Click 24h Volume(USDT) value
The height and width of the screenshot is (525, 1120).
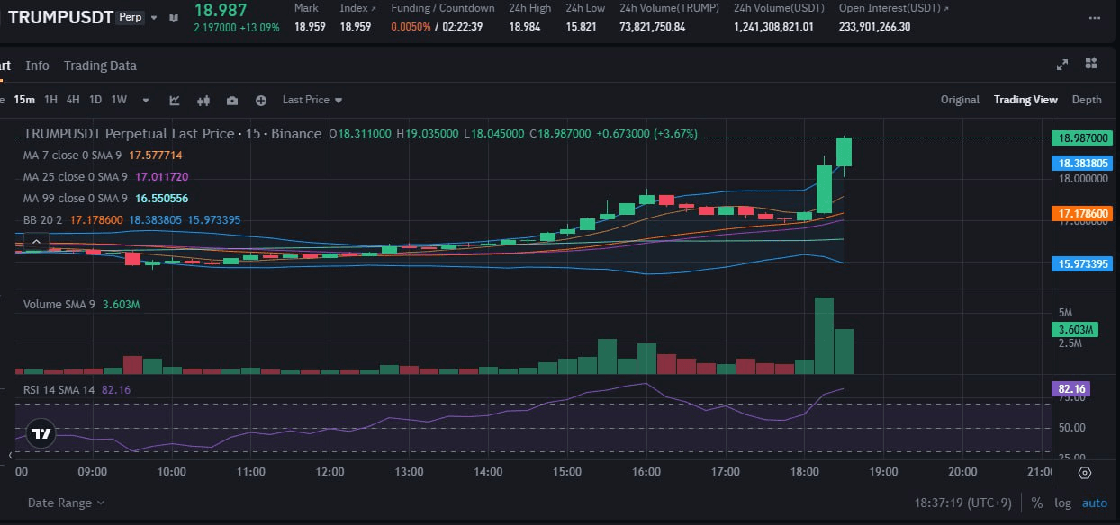tap(773, 27)
